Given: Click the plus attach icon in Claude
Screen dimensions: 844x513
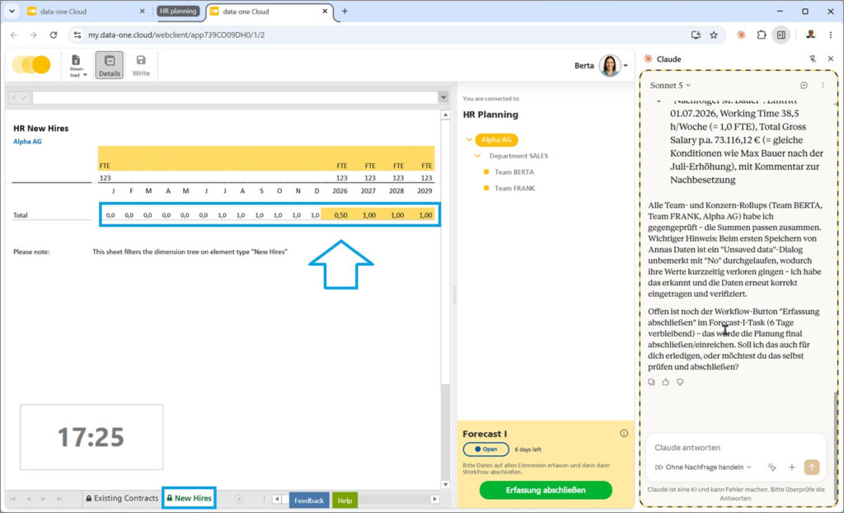Looking at the screenshot, I should click(792, 467).
